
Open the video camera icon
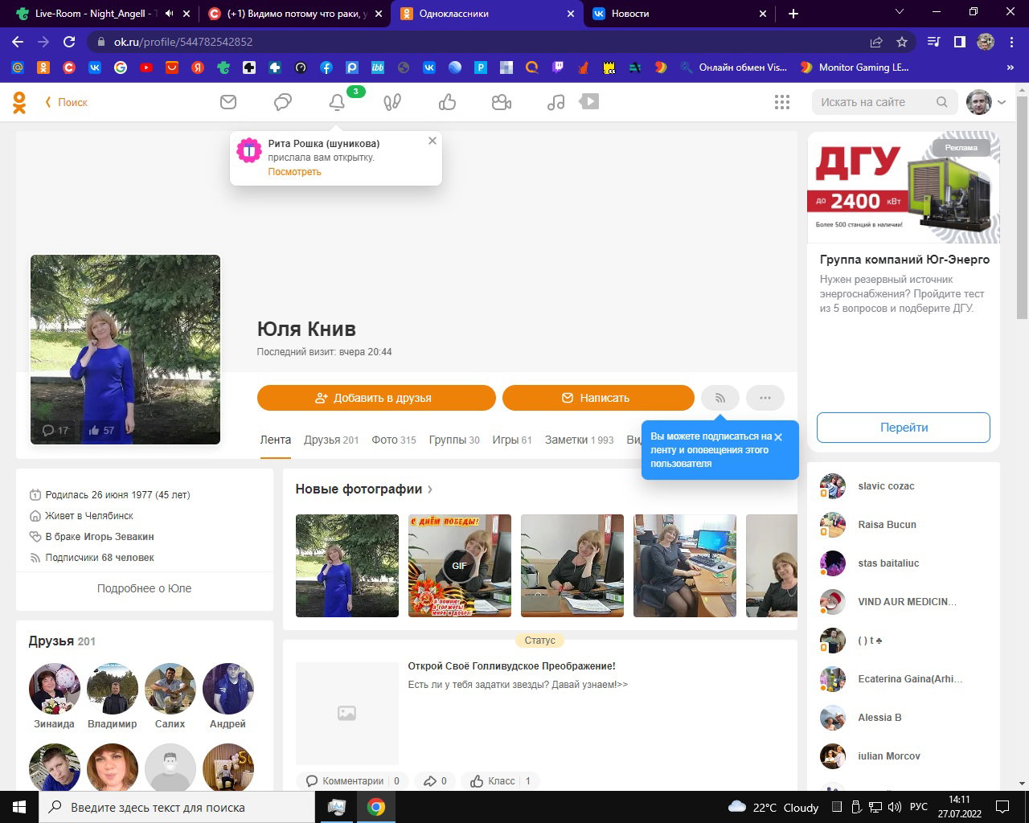(x=502, y=102)
